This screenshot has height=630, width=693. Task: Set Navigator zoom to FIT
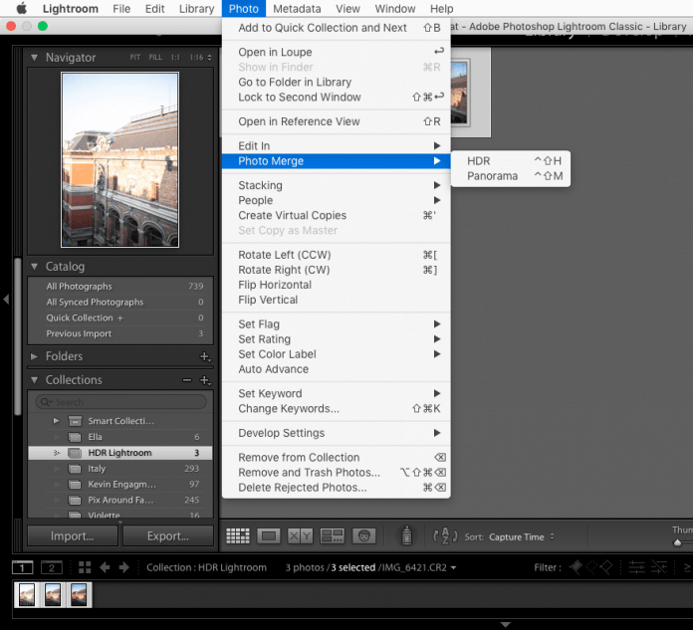[134, 58]
